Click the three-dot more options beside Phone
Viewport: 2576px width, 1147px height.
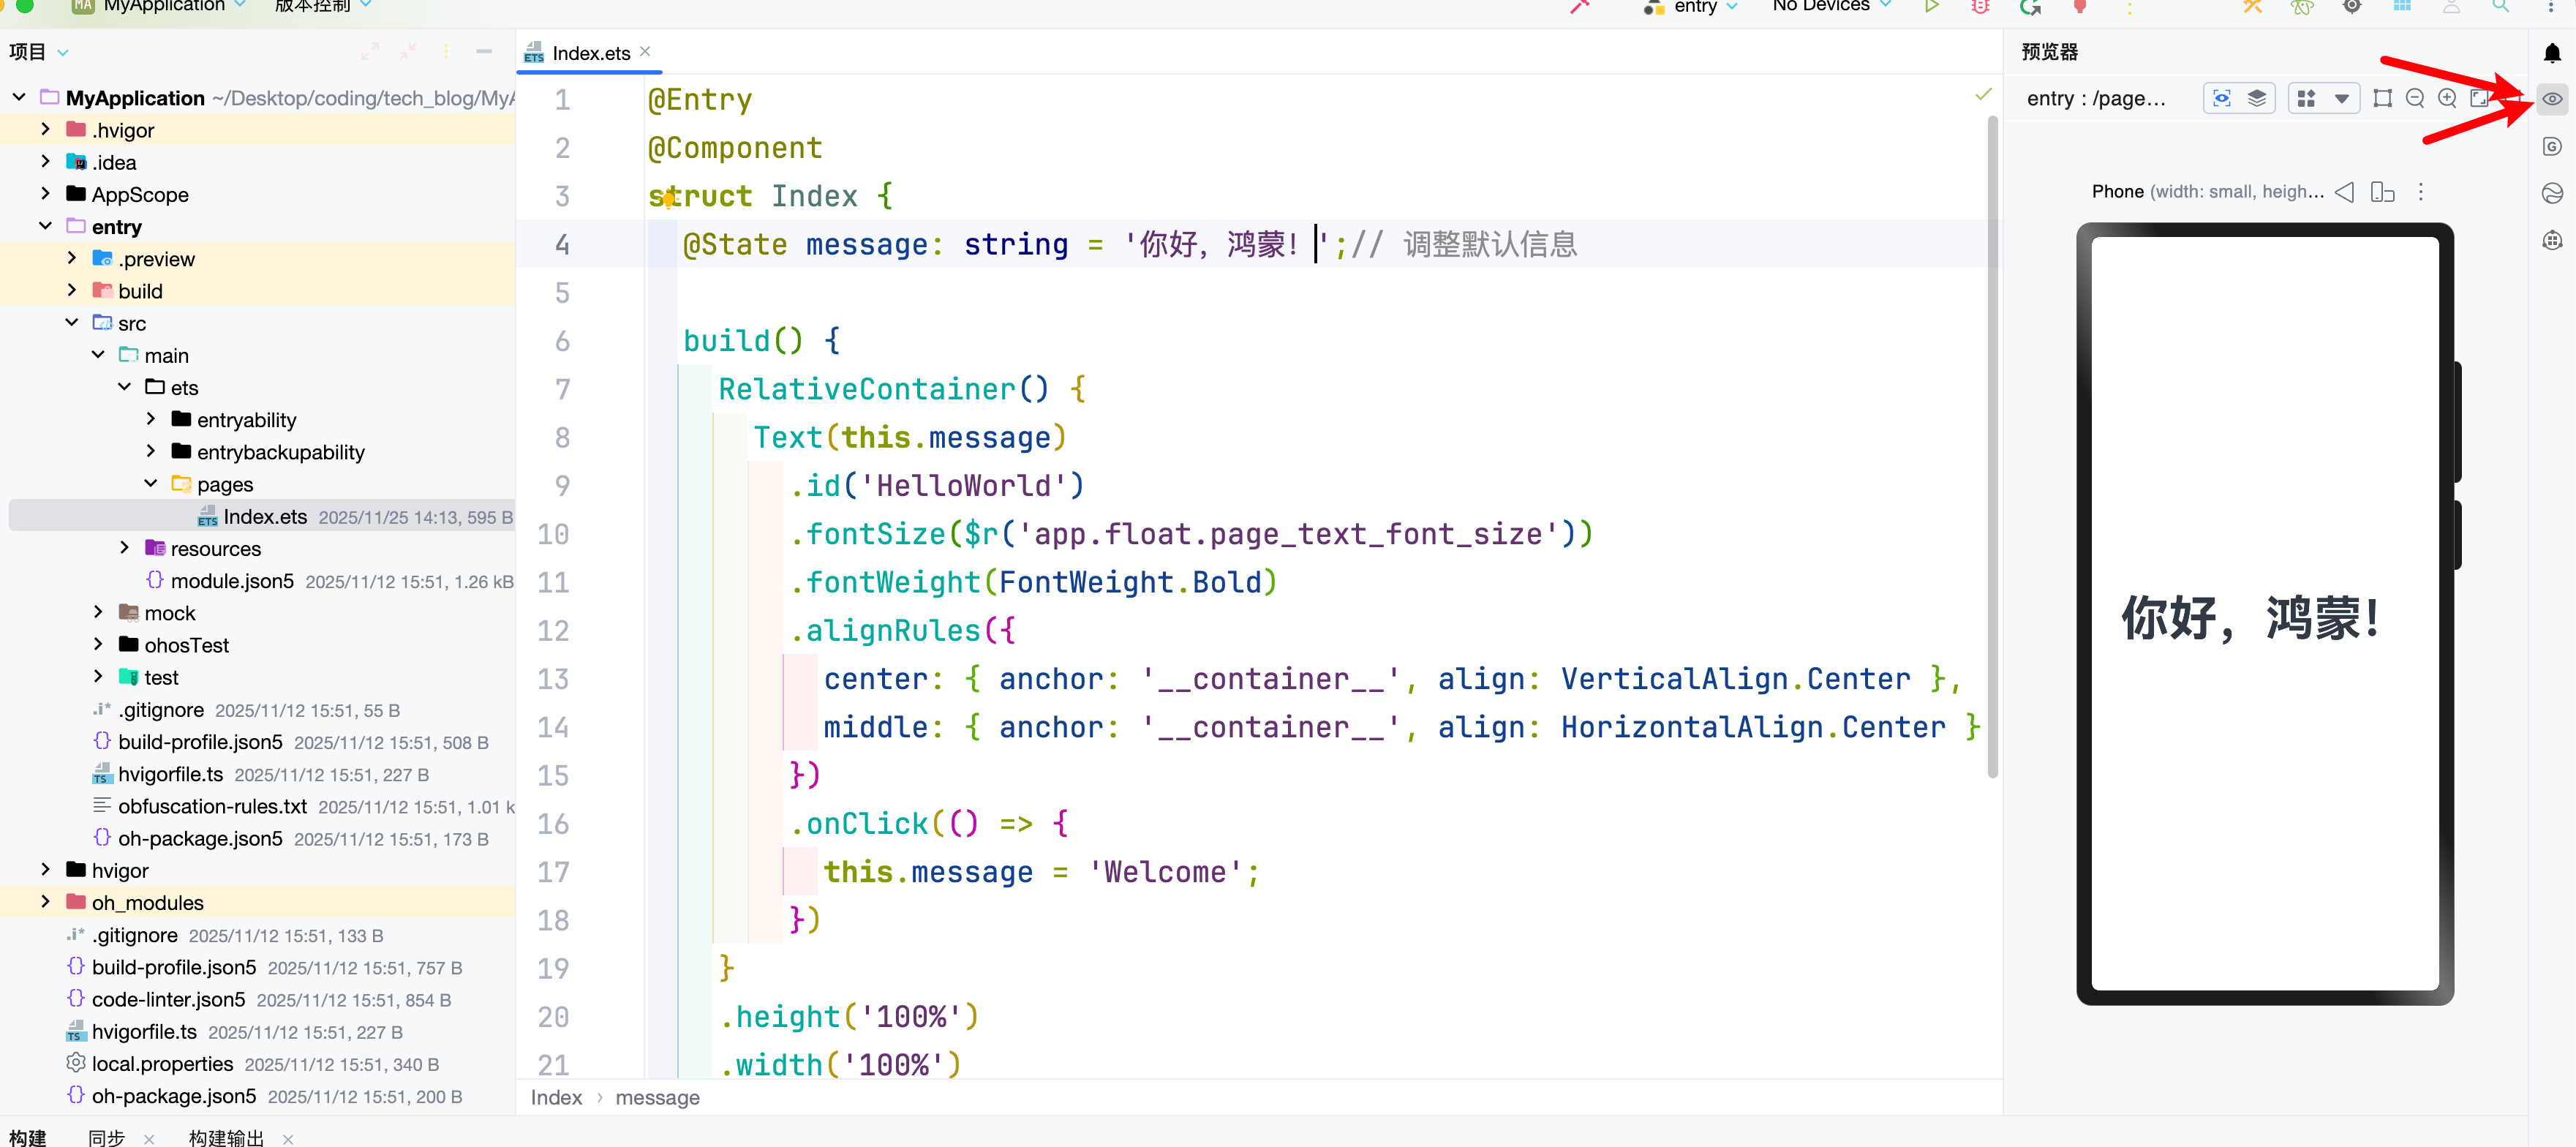pos(2421,192)
